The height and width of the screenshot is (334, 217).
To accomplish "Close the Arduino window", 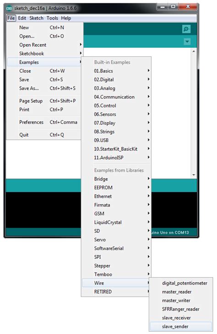I will pos(188,6).
